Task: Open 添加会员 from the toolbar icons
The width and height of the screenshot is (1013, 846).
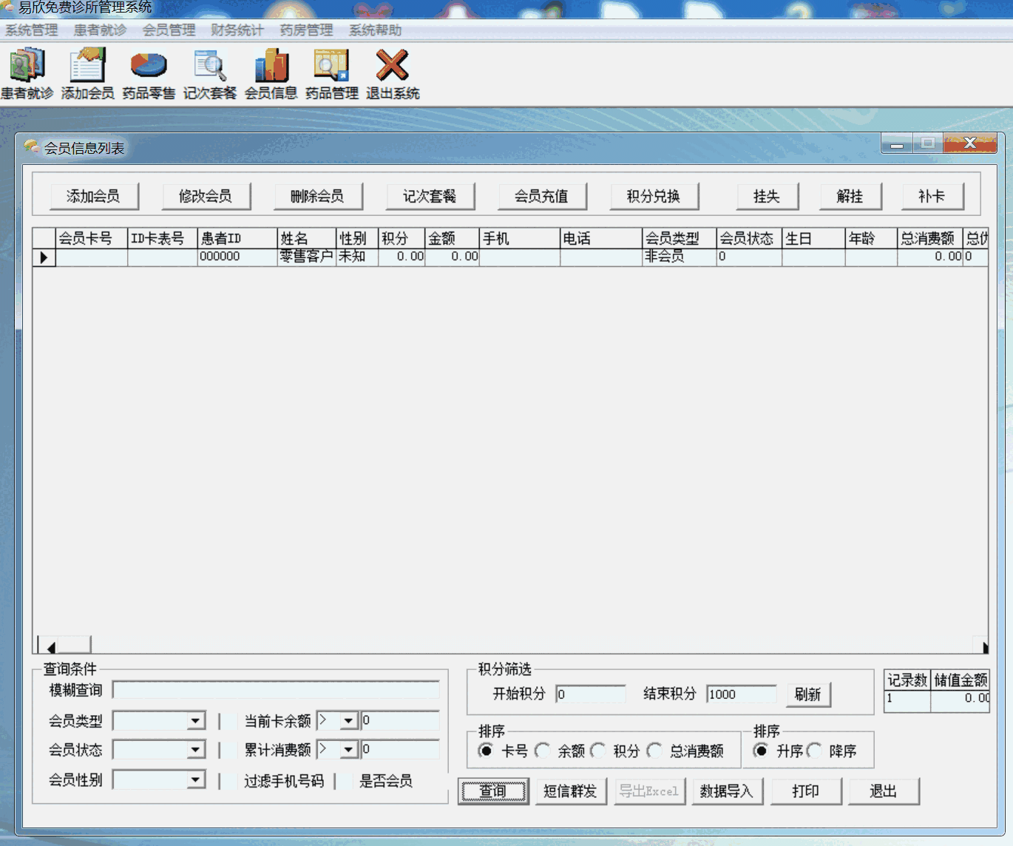Action: 87,70
